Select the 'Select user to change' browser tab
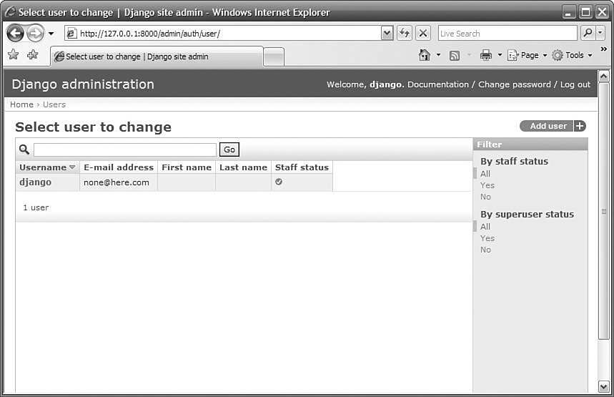Viewport: 614px width, 397px height. click(x=157, y=57)
